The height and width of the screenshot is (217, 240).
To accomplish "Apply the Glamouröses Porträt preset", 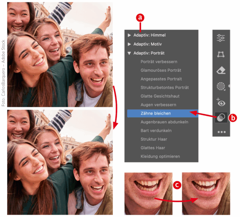I will click(x=161, y=70).
